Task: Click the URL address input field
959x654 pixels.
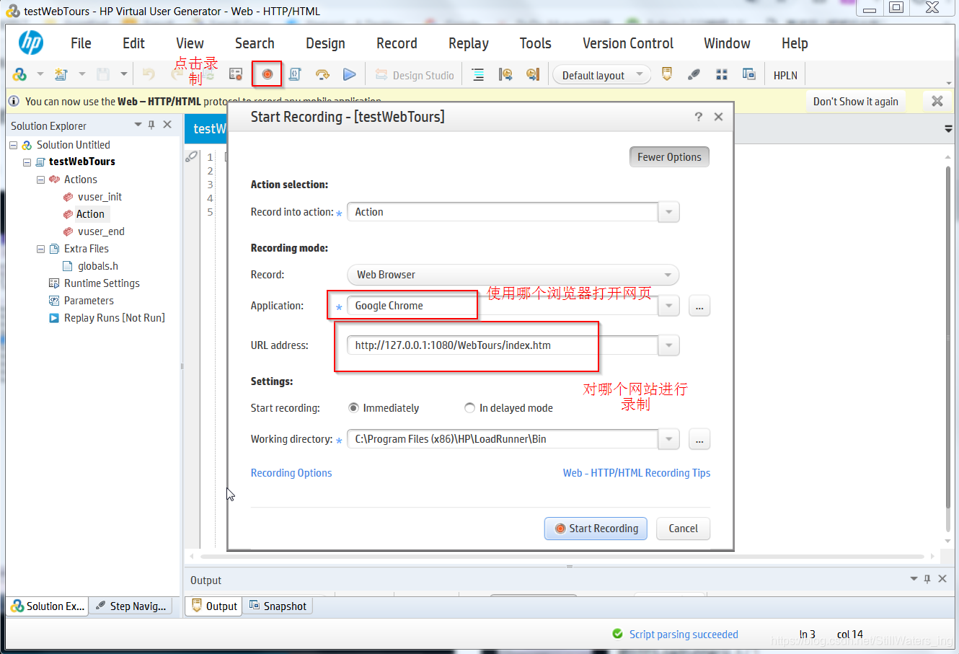Action: pos(503,345)
